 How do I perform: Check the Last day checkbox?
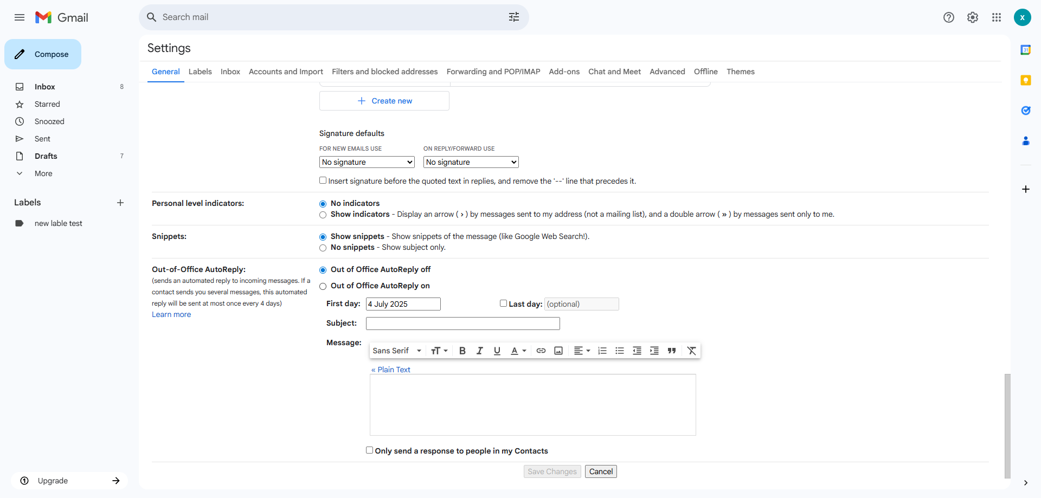tap(503, 303)
